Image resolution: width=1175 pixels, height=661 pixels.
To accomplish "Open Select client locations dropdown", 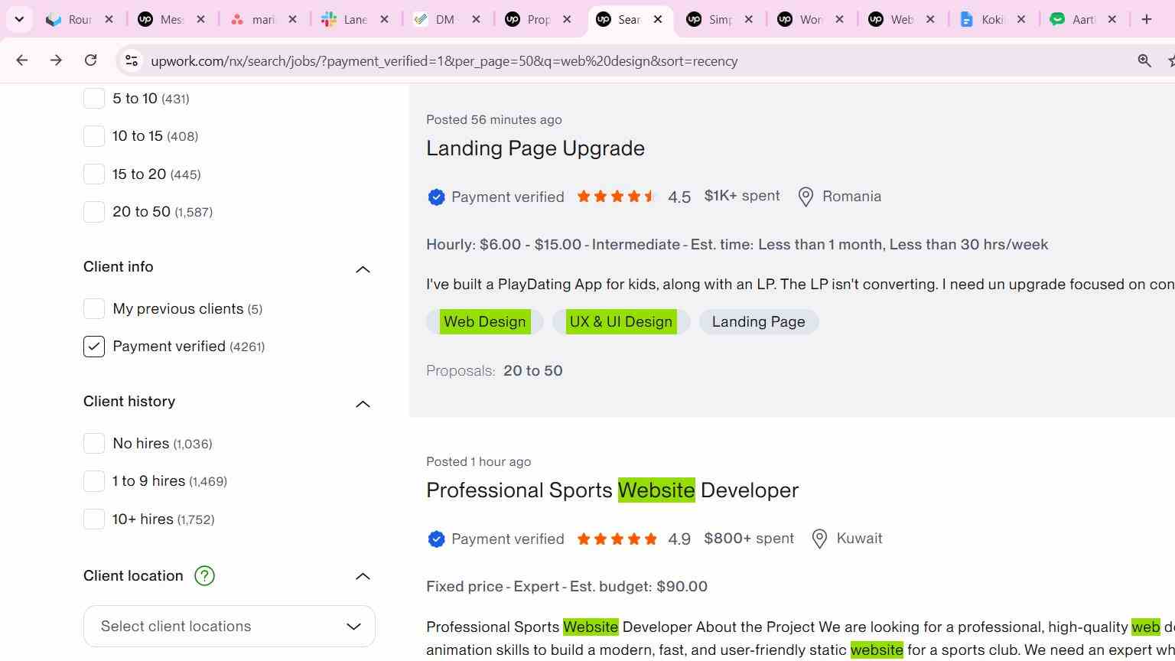I will click(x=229, y=626).
